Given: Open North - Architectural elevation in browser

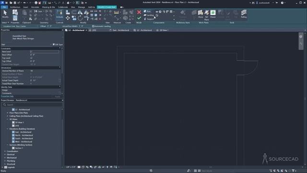Looking at the screenshot, I should [24, 135].
